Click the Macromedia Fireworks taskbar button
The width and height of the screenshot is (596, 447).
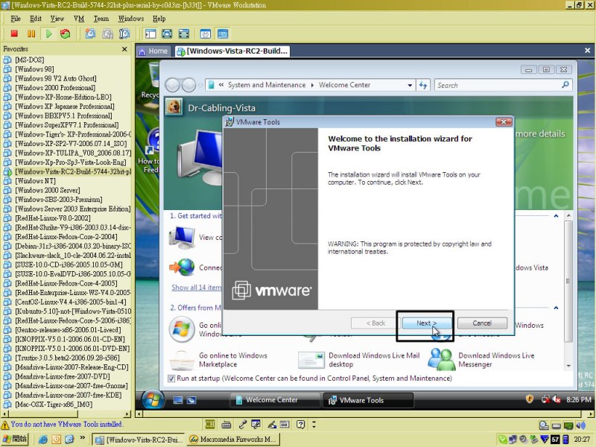click(233, 440)
